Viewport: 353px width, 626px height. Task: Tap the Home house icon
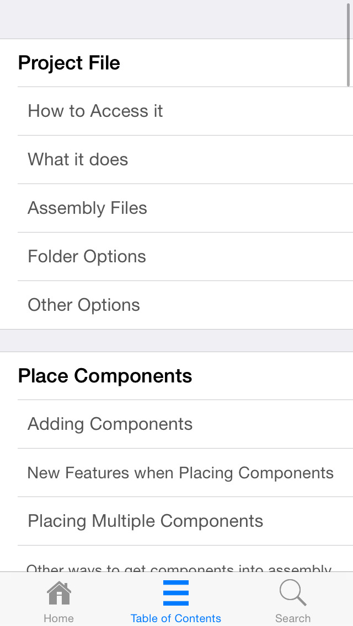point(59,593)
